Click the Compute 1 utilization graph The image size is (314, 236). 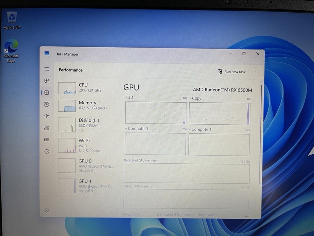click(x=219, y=145)
